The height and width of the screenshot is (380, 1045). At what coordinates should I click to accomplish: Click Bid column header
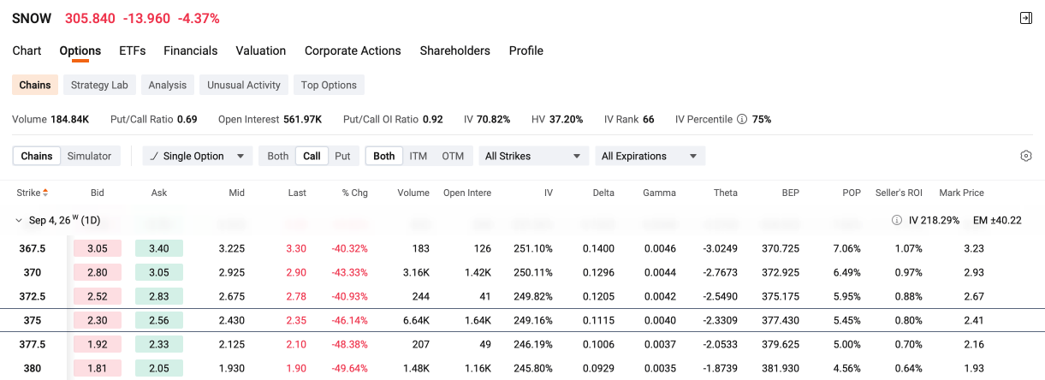tap(97, 193)
